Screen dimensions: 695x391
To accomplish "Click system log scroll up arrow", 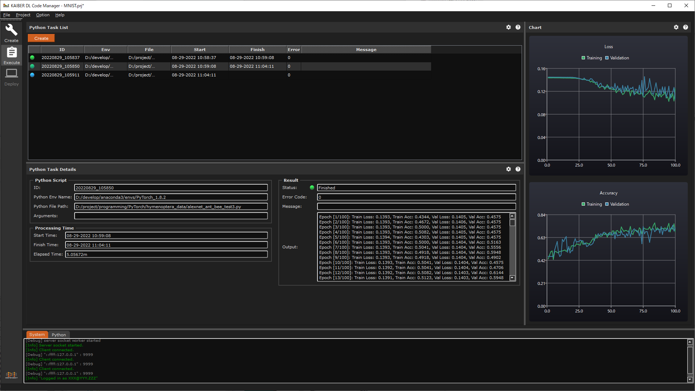I will 690,342.
